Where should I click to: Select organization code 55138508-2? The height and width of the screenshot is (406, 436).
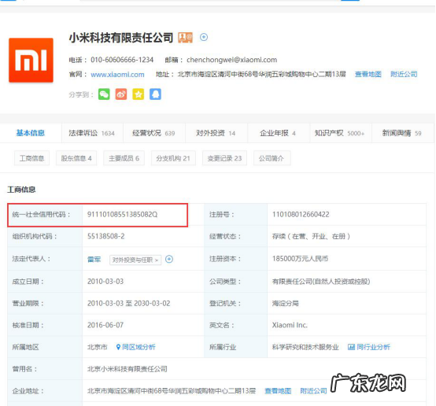click(x=106, y=236)
